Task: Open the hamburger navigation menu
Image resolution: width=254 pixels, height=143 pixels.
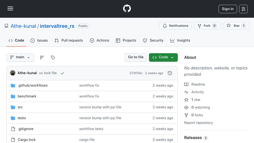Action: 10,8
